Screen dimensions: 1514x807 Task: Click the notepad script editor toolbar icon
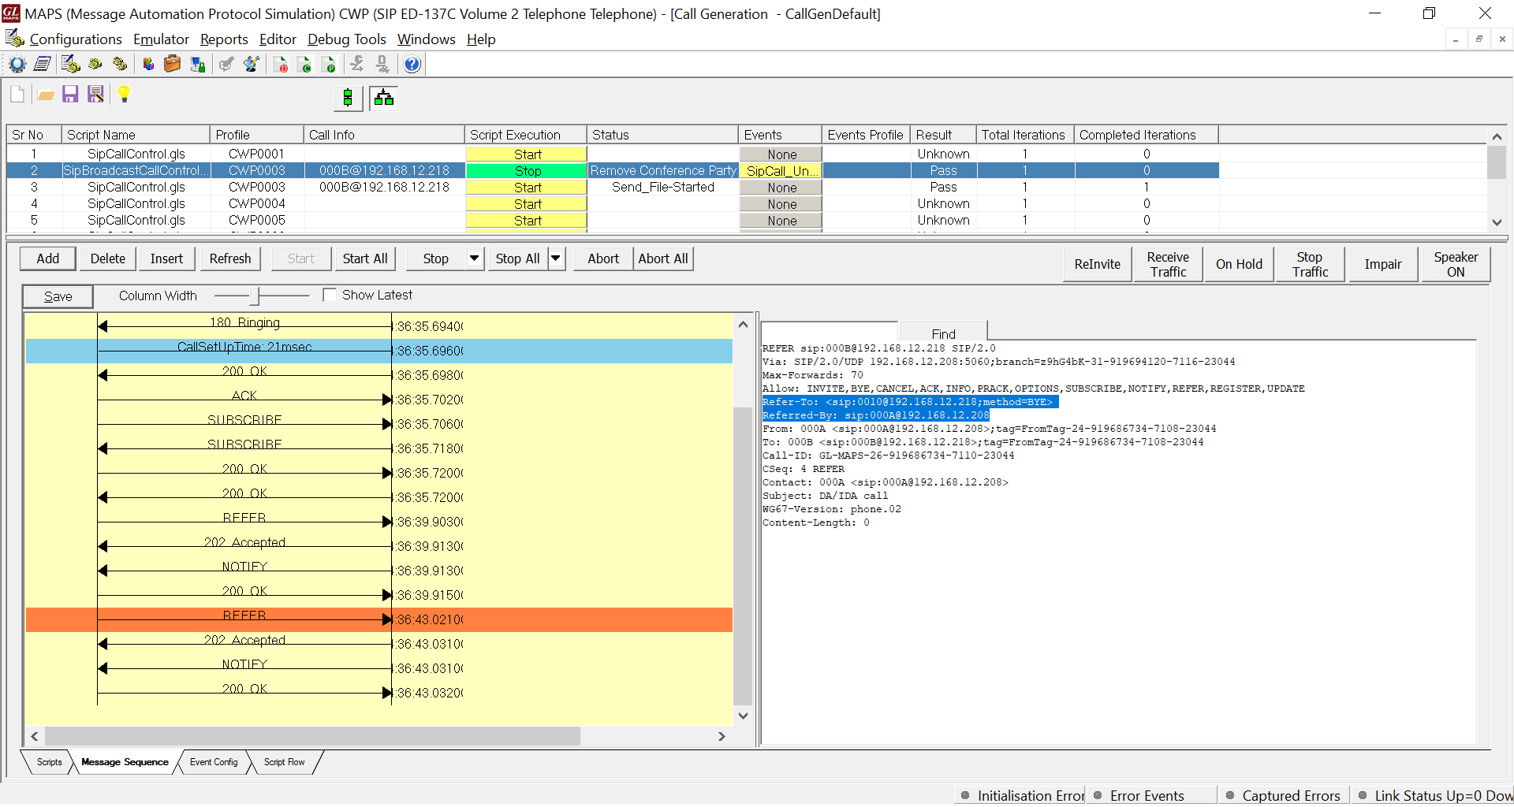pyautogui.click(x=43, y=65)
